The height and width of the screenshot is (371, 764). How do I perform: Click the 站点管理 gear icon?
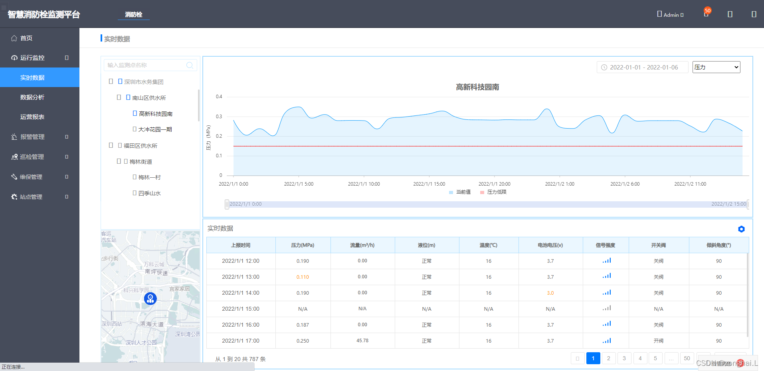[14, 197]
